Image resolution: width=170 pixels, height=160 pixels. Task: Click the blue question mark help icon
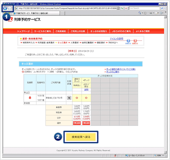[128, 41]
